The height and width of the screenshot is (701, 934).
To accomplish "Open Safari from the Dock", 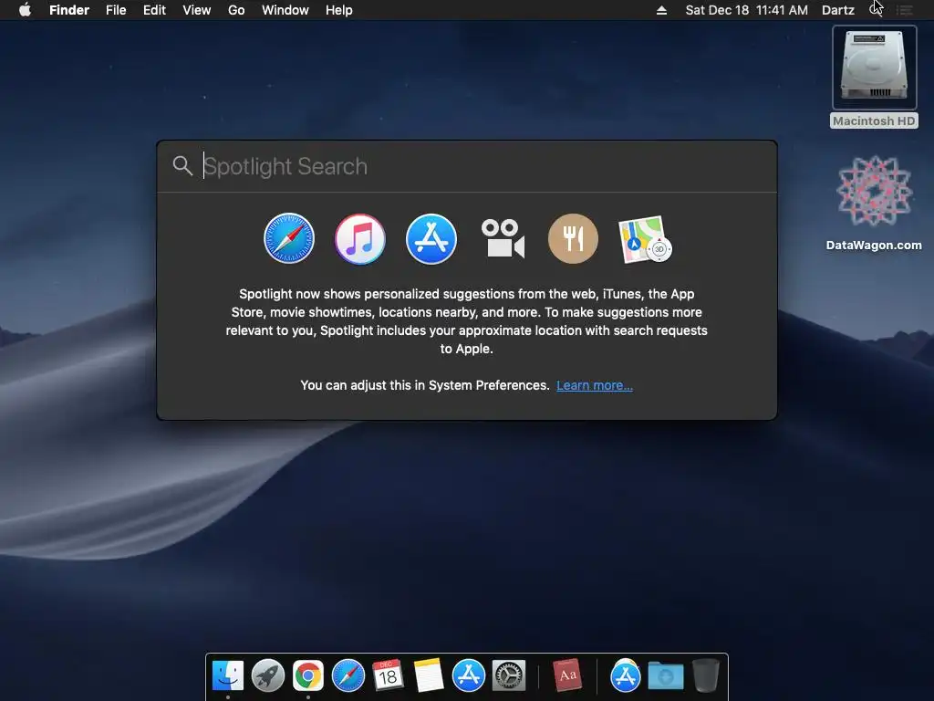I will (x=348, y=675).
